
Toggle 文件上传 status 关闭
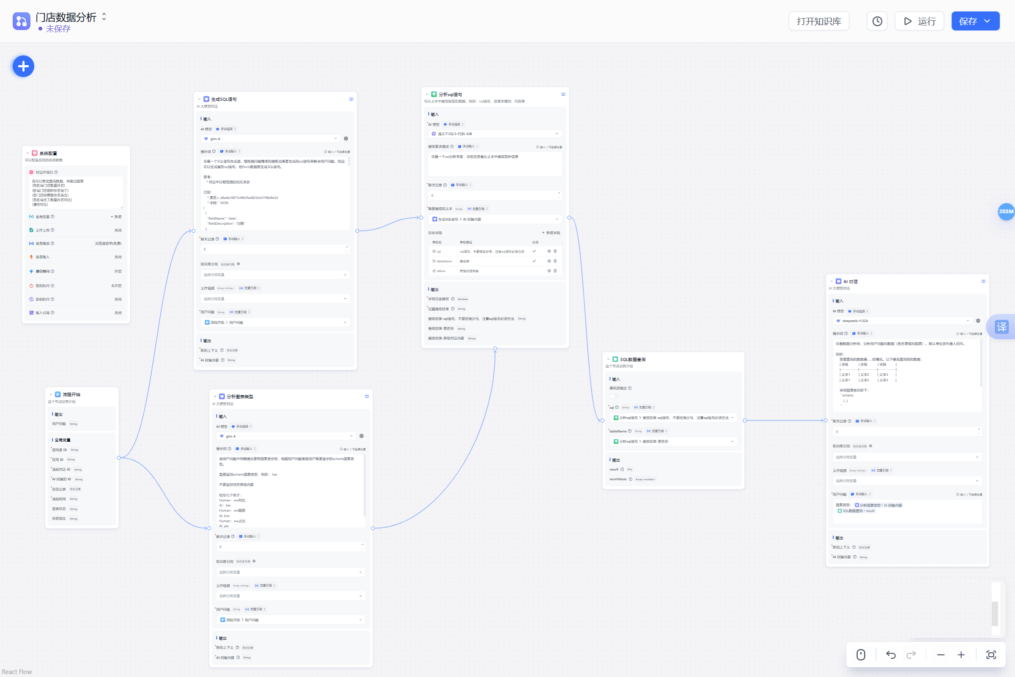[118, 231]
